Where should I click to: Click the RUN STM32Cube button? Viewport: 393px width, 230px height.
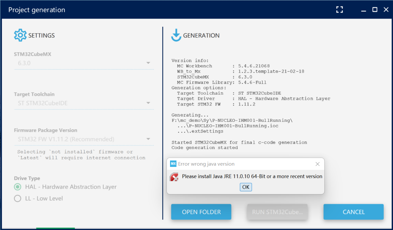pos(277,212)
